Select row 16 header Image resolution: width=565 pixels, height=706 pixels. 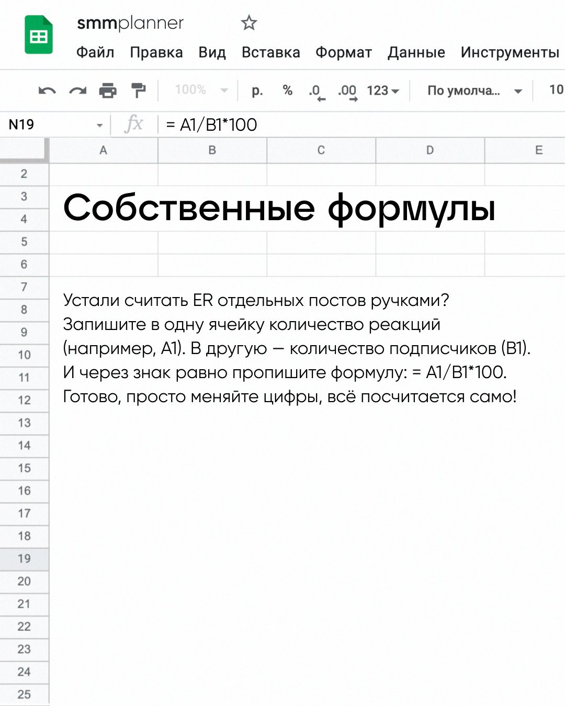[24, 491]
